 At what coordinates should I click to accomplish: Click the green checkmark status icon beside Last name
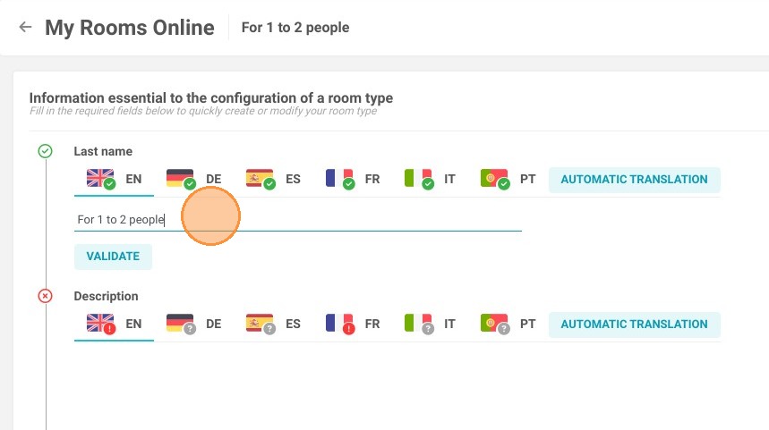(45, 151)
